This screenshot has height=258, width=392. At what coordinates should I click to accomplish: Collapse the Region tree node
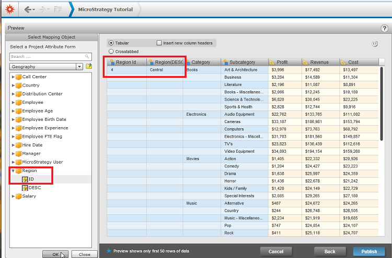13,171
